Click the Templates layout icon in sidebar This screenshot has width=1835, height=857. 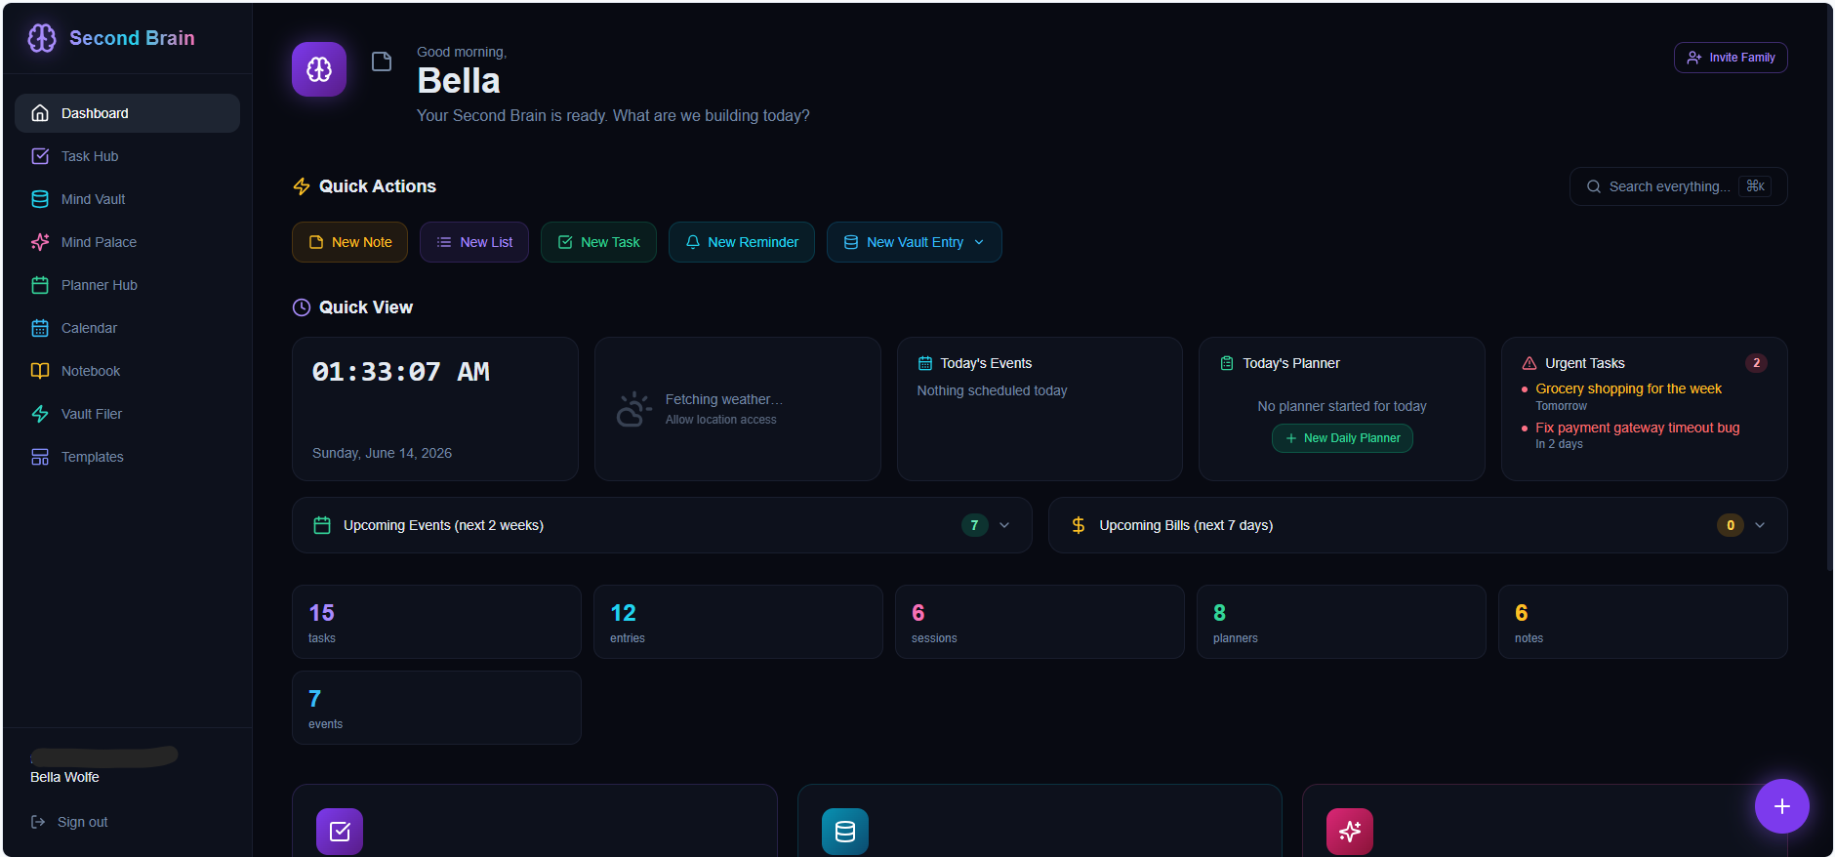pos(40,457)
